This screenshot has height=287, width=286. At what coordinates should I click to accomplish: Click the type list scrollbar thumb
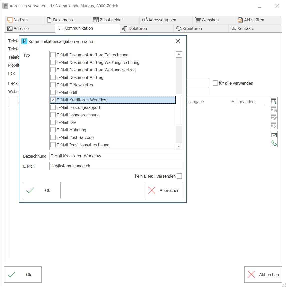[179, 110]
